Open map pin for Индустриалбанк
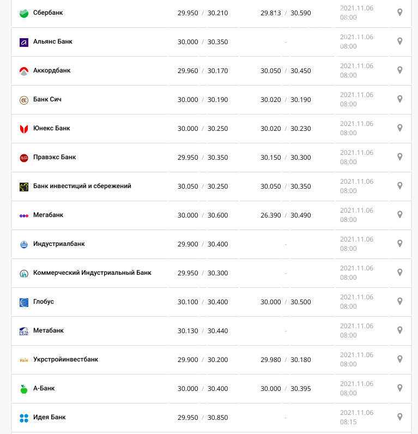418x434 pixels. click(399, 243)
